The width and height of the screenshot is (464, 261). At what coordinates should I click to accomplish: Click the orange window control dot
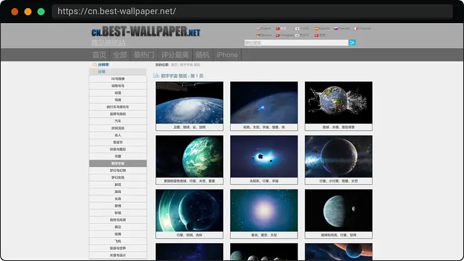click(15, 12)
